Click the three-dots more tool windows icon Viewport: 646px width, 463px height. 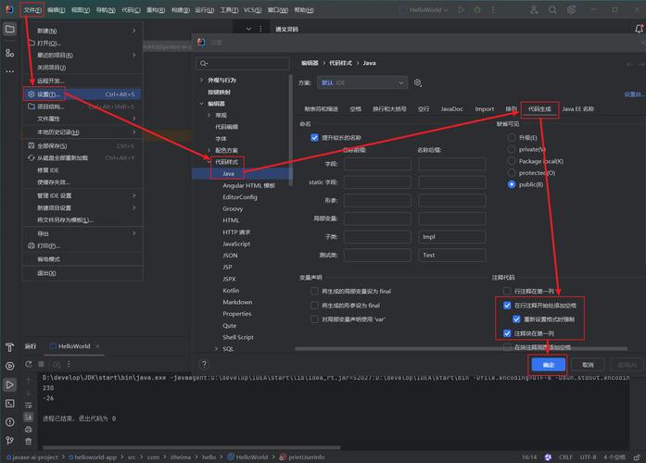click(9, 70)
